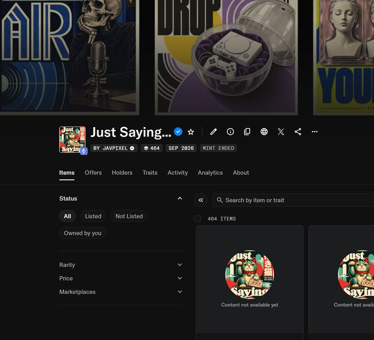Copy contract address with the copy icon
The width and height of the screenshot is (374, 340).
tap(247, 131)
